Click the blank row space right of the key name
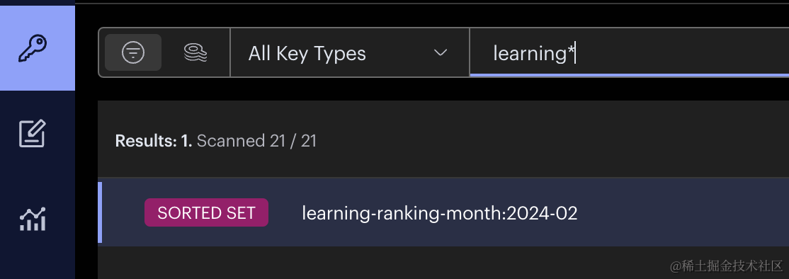Image resolution: width=789 pixels, height=279 pixels. click(683, 213)
